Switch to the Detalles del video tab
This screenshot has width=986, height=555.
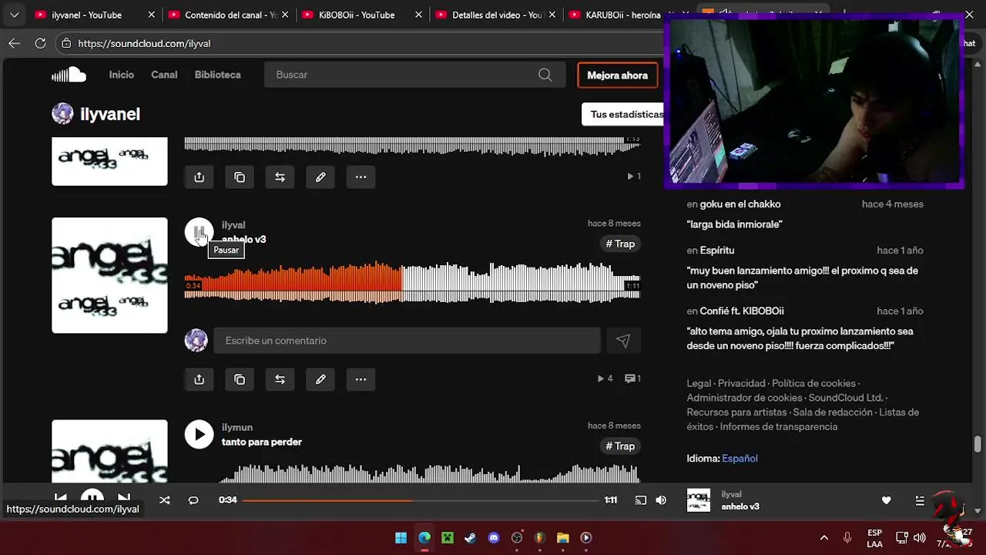click(495, 15)
